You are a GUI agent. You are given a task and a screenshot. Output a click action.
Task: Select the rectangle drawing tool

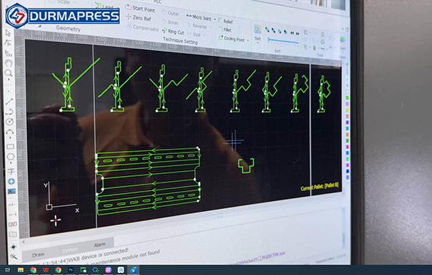pyautogui.click(x=10, y=147)
